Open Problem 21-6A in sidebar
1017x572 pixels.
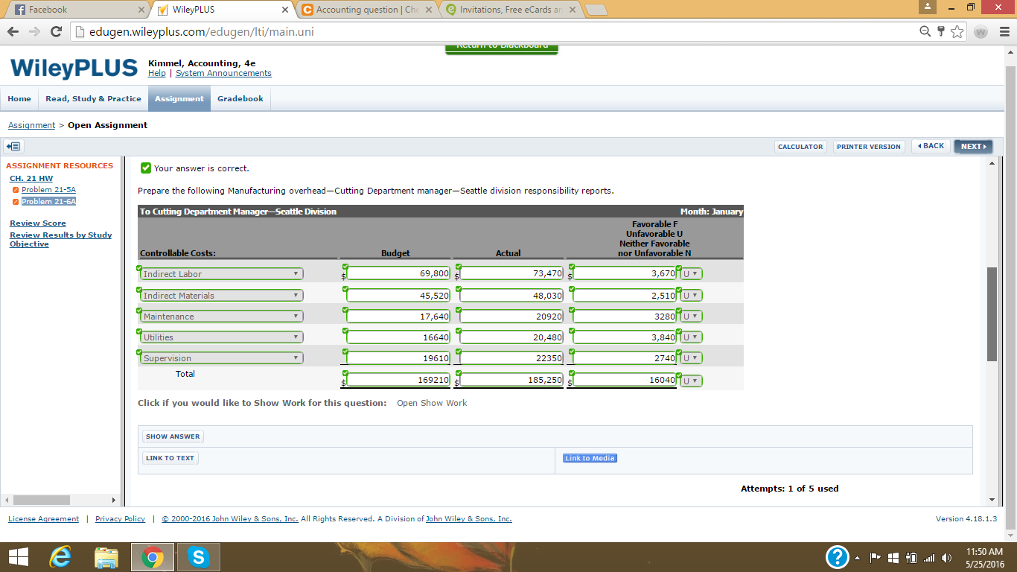coord(48,202)
